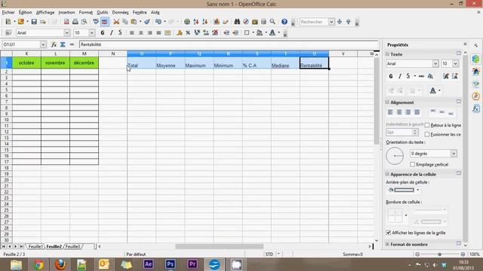Open the Données menu

tap(120, 12)
